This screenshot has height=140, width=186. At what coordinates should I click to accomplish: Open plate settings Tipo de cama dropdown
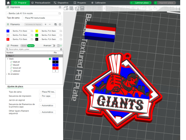tap(47, 92)
